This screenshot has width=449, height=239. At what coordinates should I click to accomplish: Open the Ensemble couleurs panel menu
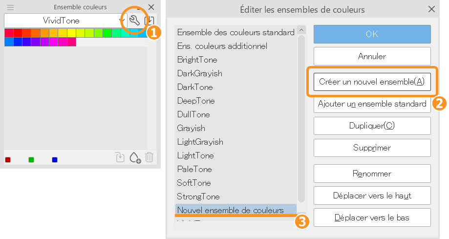click(x=10, y=7)
